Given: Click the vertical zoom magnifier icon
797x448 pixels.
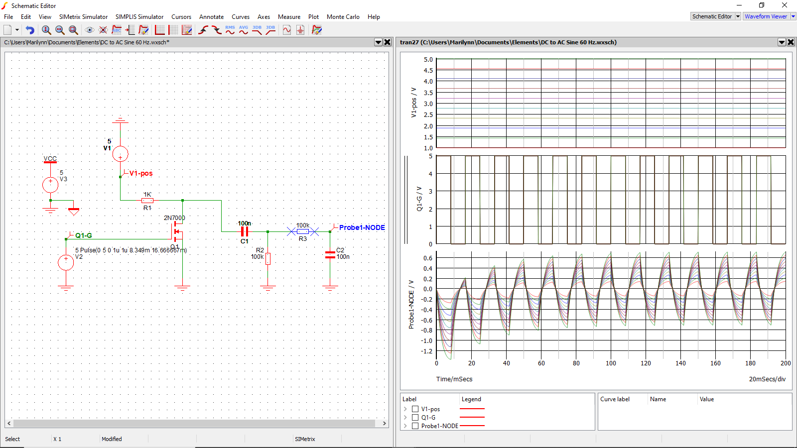Looking at the screenshot, I should [46, 30].
